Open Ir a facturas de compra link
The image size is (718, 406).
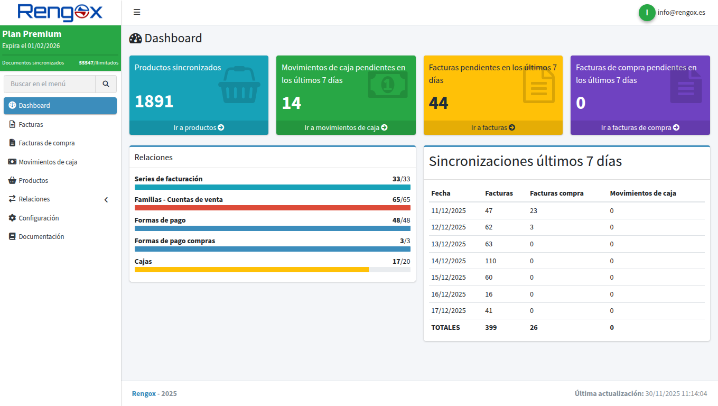tap(640, 128)
